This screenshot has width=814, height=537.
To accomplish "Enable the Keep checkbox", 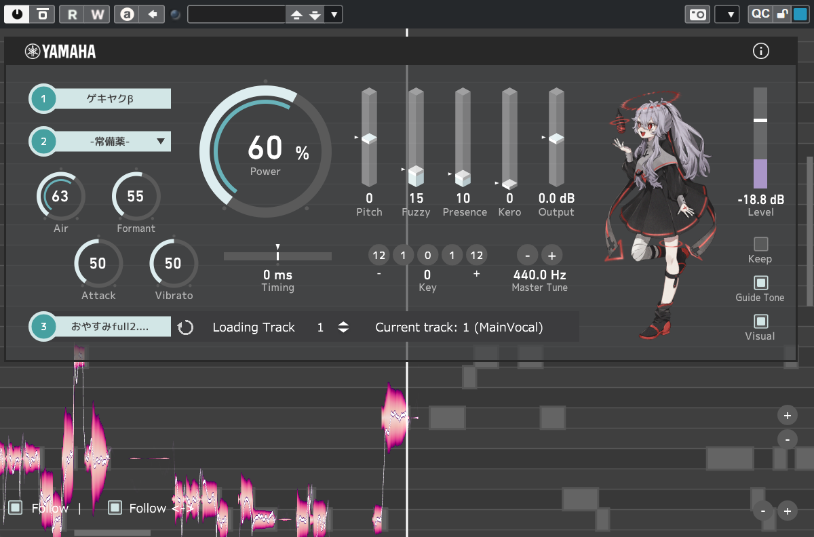I will click(760, 244).
